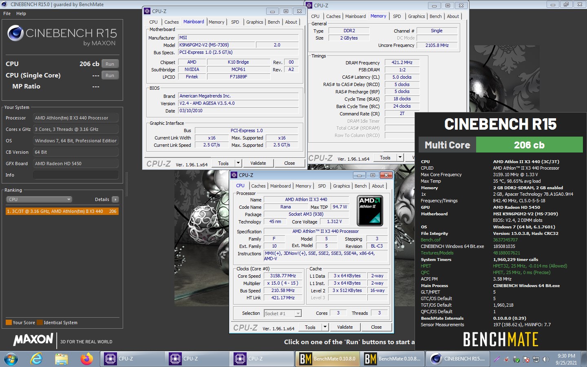Open the Action Center flag tray icon

(526, 359)
